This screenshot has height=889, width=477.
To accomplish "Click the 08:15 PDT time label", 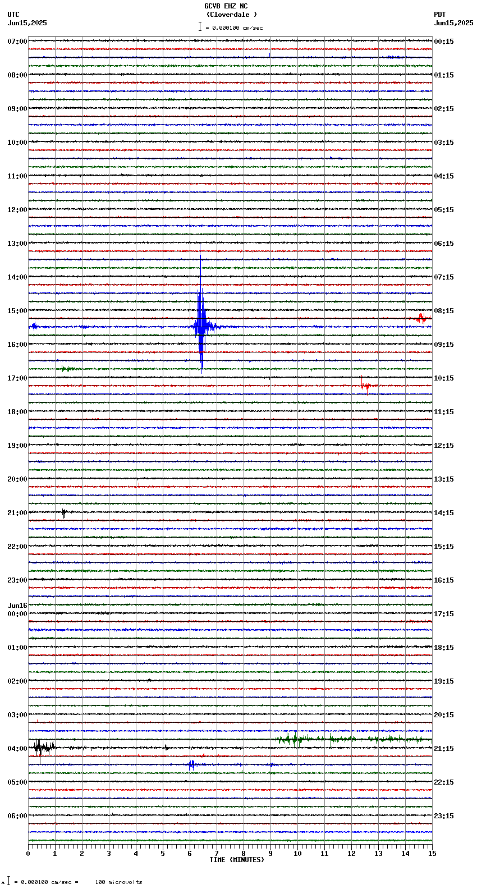I will coord(444,311).
